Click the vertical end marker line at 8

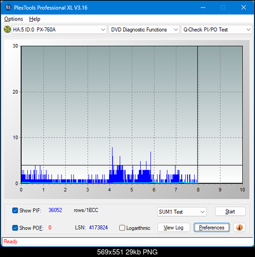198,115
